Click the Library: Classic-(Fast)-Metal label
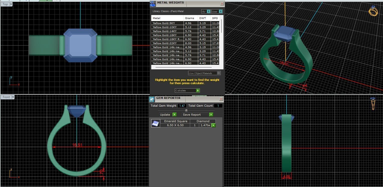This screenshot has width=383, height=187. [x=168, y=11]
